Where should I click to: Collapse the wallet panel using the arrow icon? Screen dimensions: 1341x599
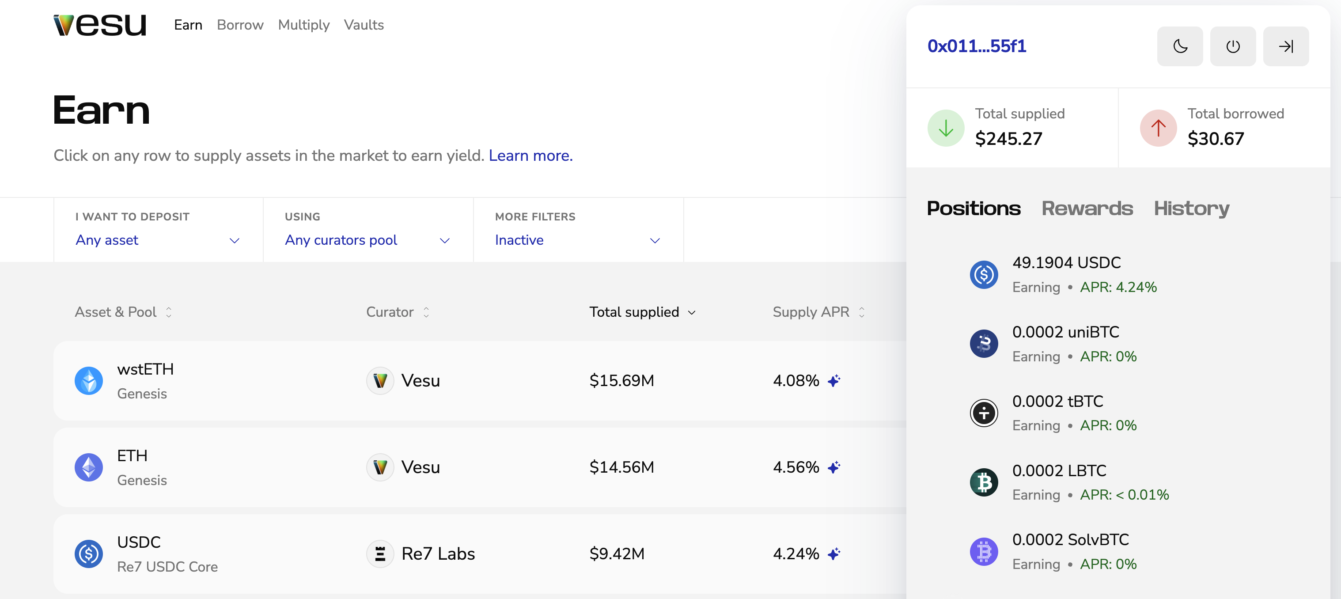coord(1285,46)
